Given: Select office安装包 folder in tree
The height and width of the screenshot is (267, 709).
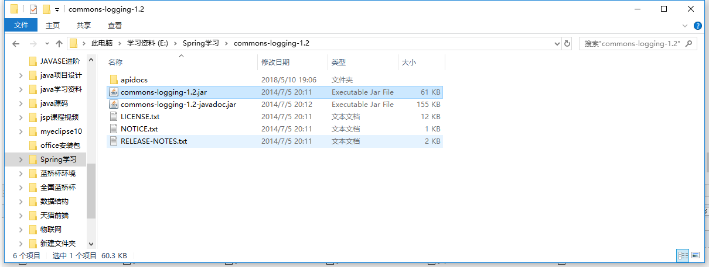Looking at the screenshot, I should [x=60, y=145].
